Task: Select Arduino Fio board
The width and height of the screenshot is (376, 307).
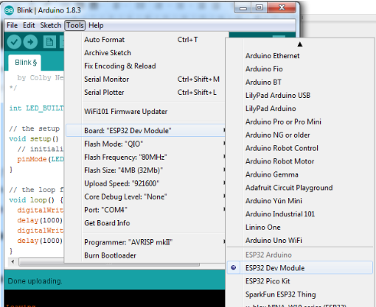Action: 299,69
